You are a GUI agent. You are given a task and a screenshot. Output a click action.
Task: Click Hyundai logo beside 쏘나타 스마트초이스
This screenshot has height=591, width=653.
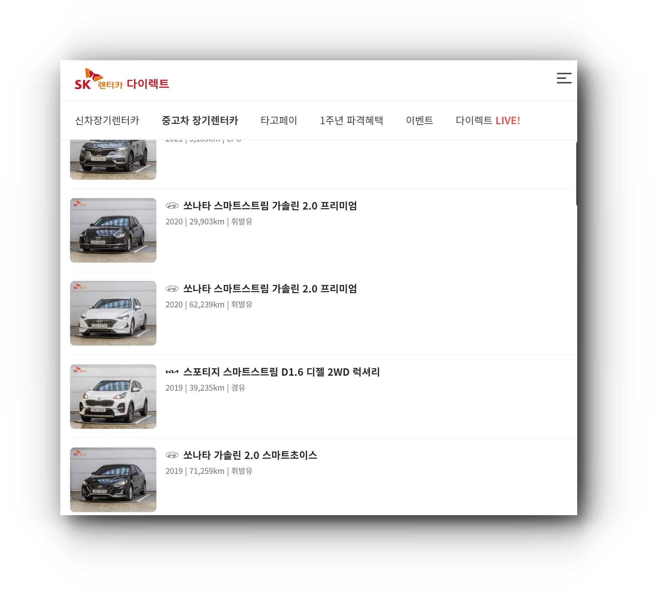[172, 455]
